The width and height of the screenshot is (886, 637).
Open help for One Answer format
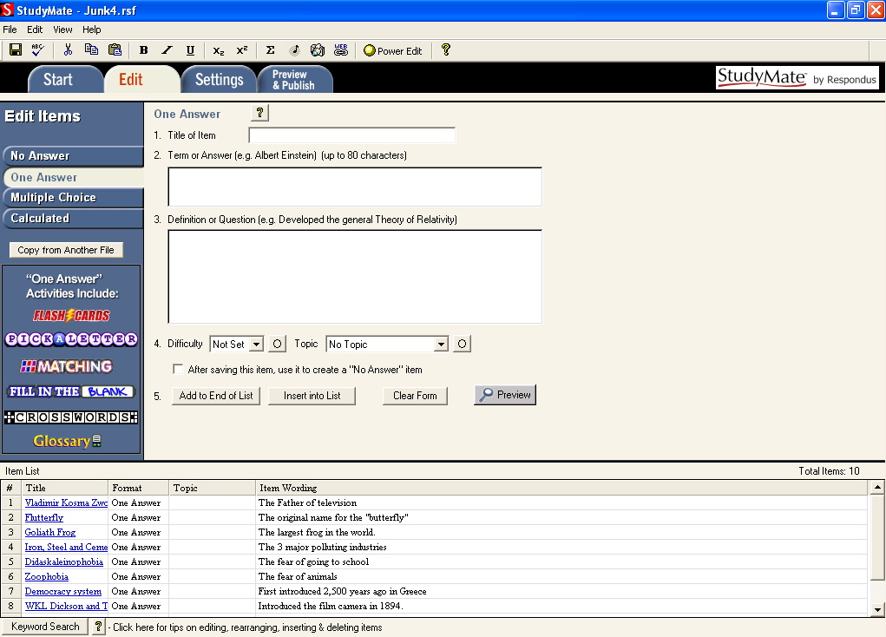click(x=260, y=113)
